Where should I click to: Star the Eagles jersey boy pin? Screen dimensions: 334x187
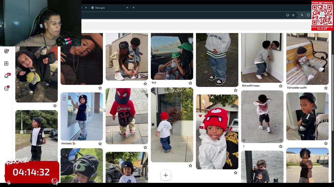click(326, 143)
